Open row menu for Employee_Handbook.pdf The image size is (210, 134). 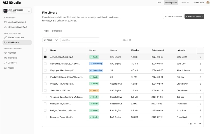click(x=200, y=70)
